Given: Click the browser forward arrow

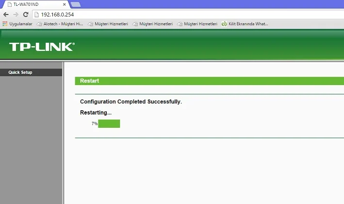Looking at the screenshot, I should (16, 14).
